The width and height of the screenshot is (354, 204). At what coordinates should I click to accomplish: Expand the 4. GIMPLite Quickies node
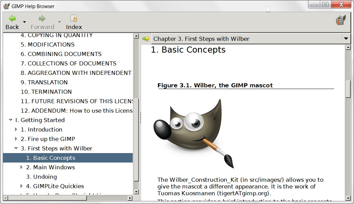21,186
